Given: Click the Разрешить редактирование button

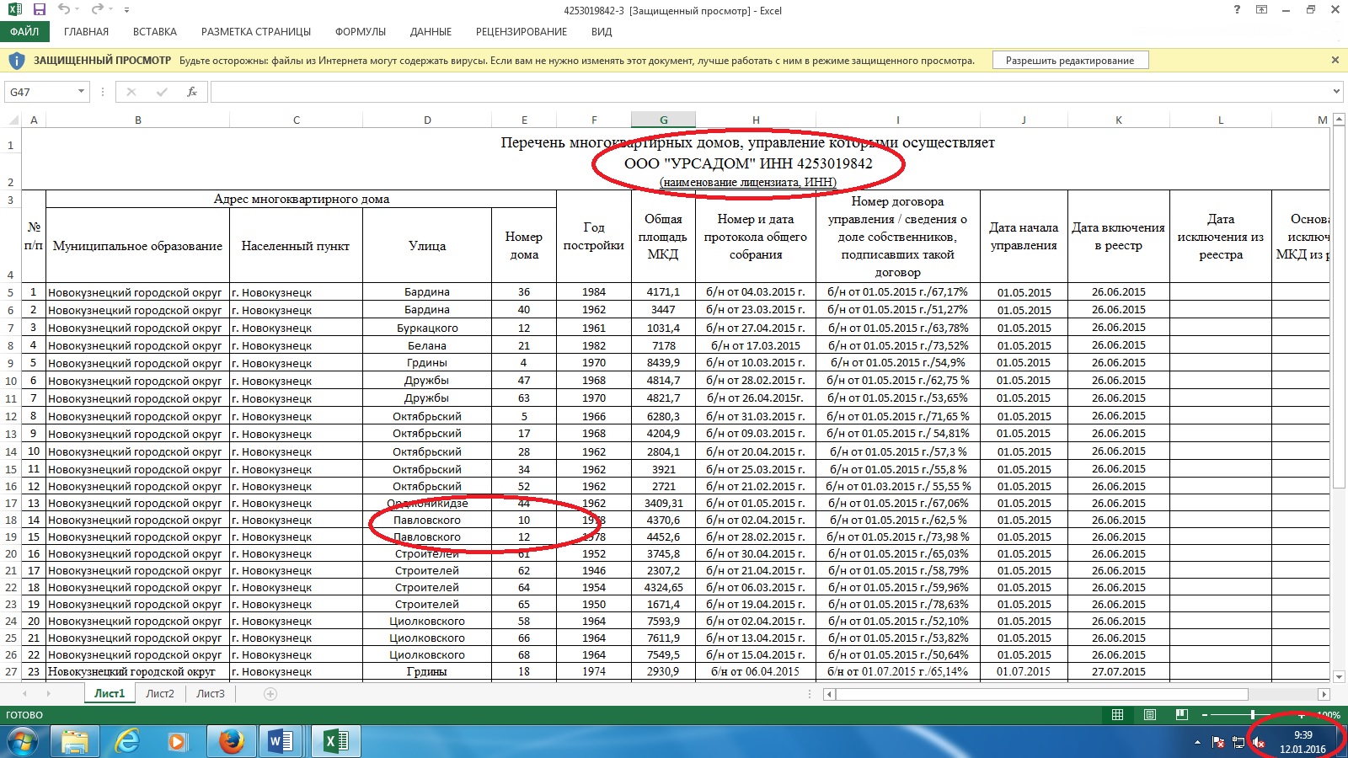Looking at the screenshot, I should (x=1070, y=61).
